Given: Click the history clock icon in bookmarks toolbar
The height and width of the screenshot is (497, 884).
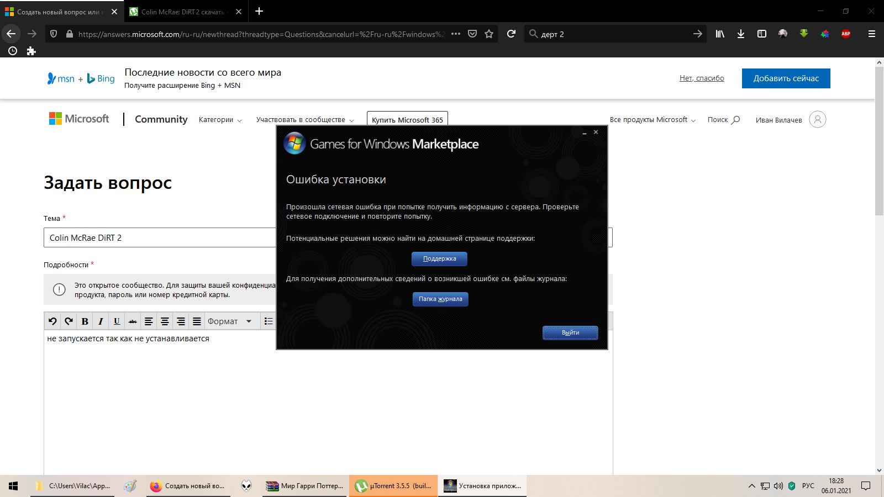Looking at the screenshot, I should click(x=13, y=51).
